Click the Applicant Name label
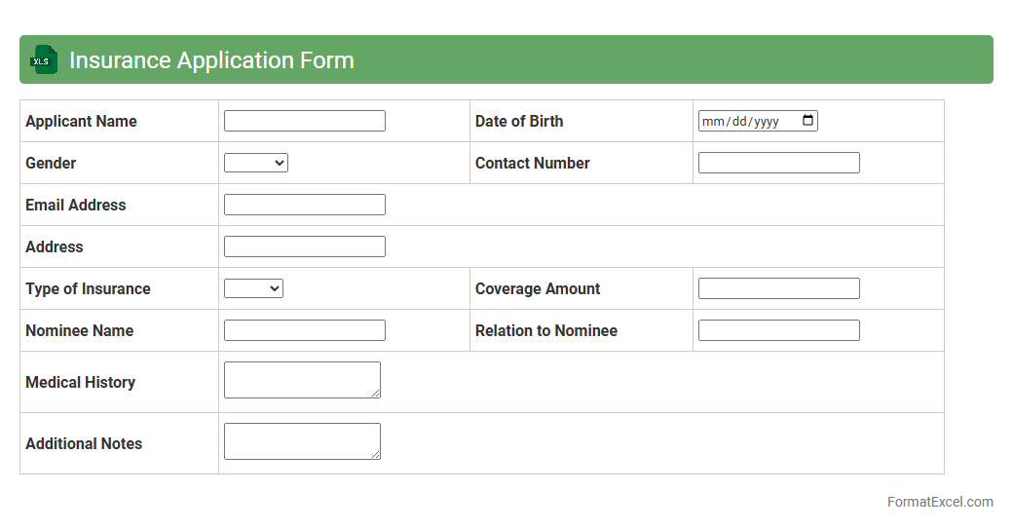Viewport: 1013px width, 530px height. tap(81, 121)
